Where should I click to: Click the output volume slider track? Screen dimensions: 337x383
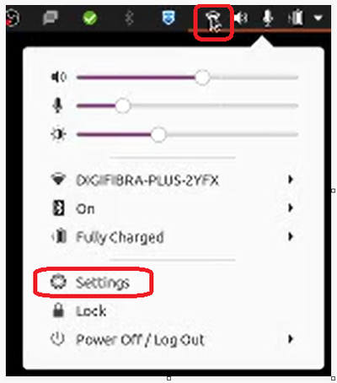pos(187,78)
